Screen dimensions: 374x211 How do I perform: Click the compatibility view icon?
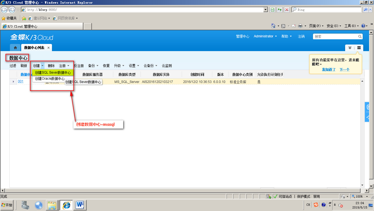272,10
